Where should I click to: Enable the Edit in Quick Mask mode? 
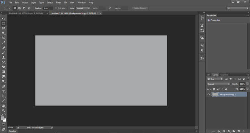click(3, 125)
